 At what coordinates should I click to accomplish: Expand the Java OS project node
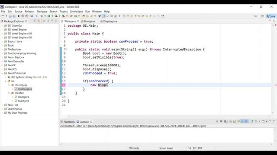pyautogui.click(x=2, y=69)
